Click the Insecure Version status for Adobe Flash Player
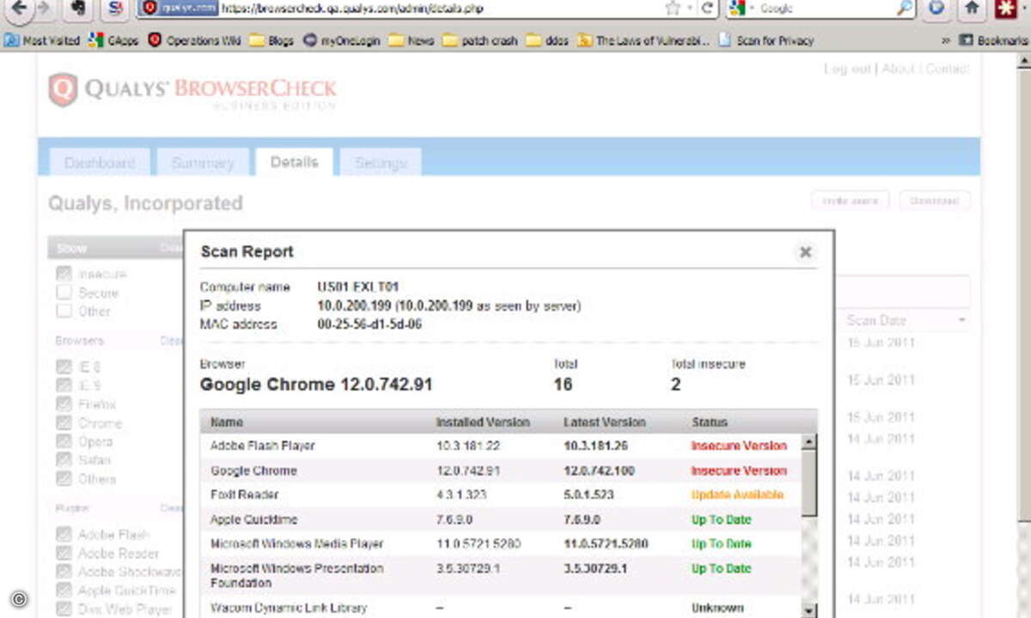1031x618 pixels. pos(739,446)
